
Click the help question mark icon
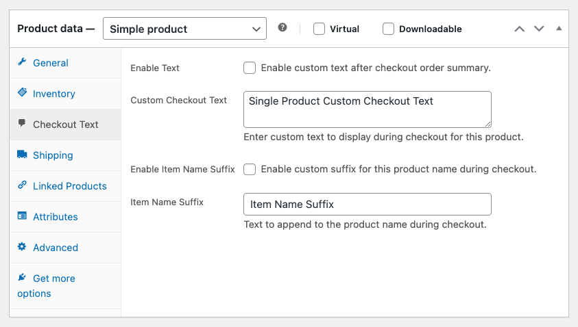point(282,28)
